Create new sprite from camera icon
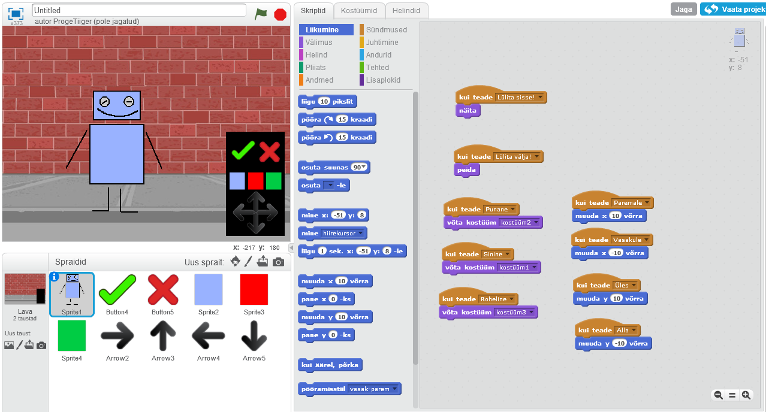Image resolution: width=766 pixels, height=412 pixels. click(278, 262)
